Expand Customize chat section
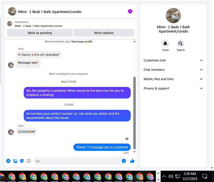 tap(173, 60)
